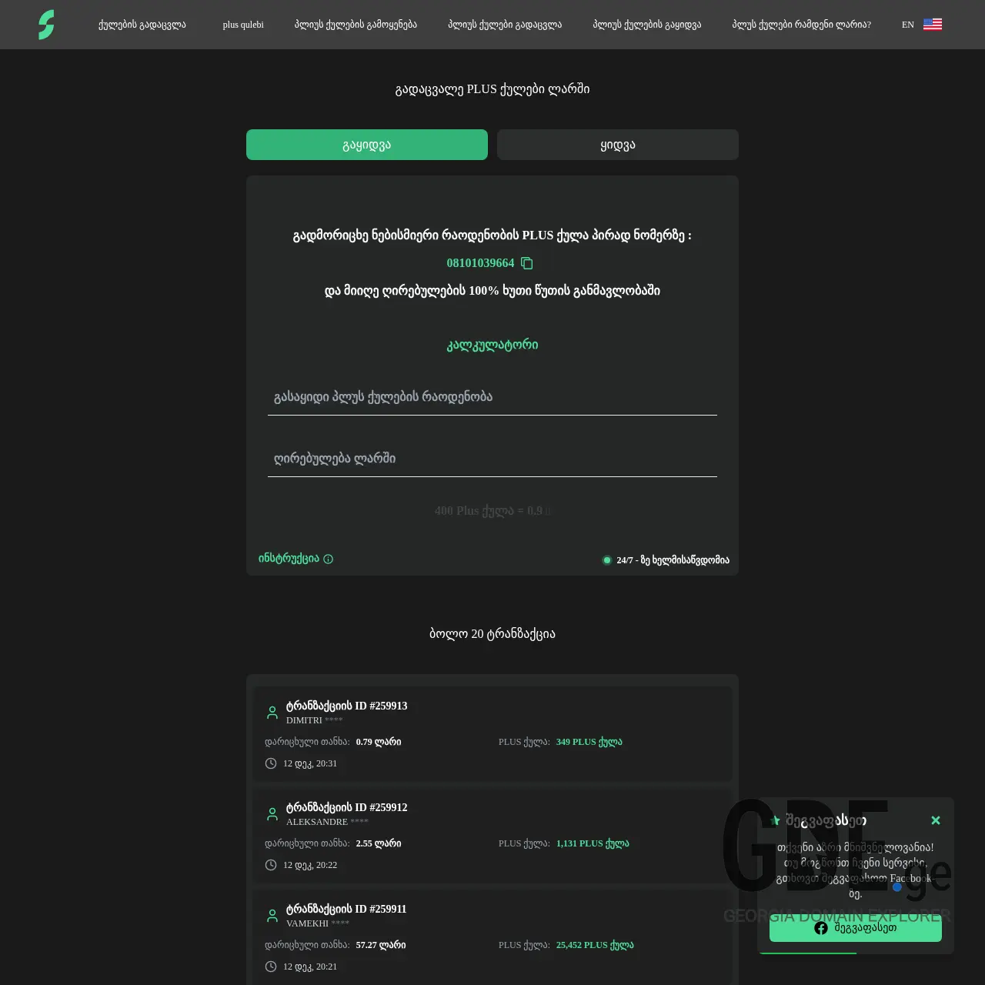Click the US flag icon in the header
Viewport: 985px width, 985px height.
tap(933, 24)
